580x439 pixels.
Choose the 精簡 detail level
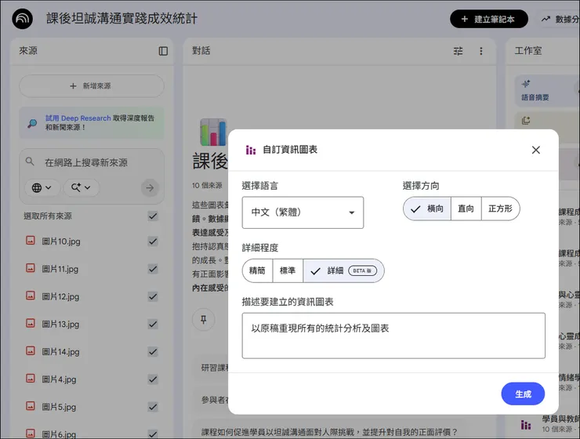point(257,270)
